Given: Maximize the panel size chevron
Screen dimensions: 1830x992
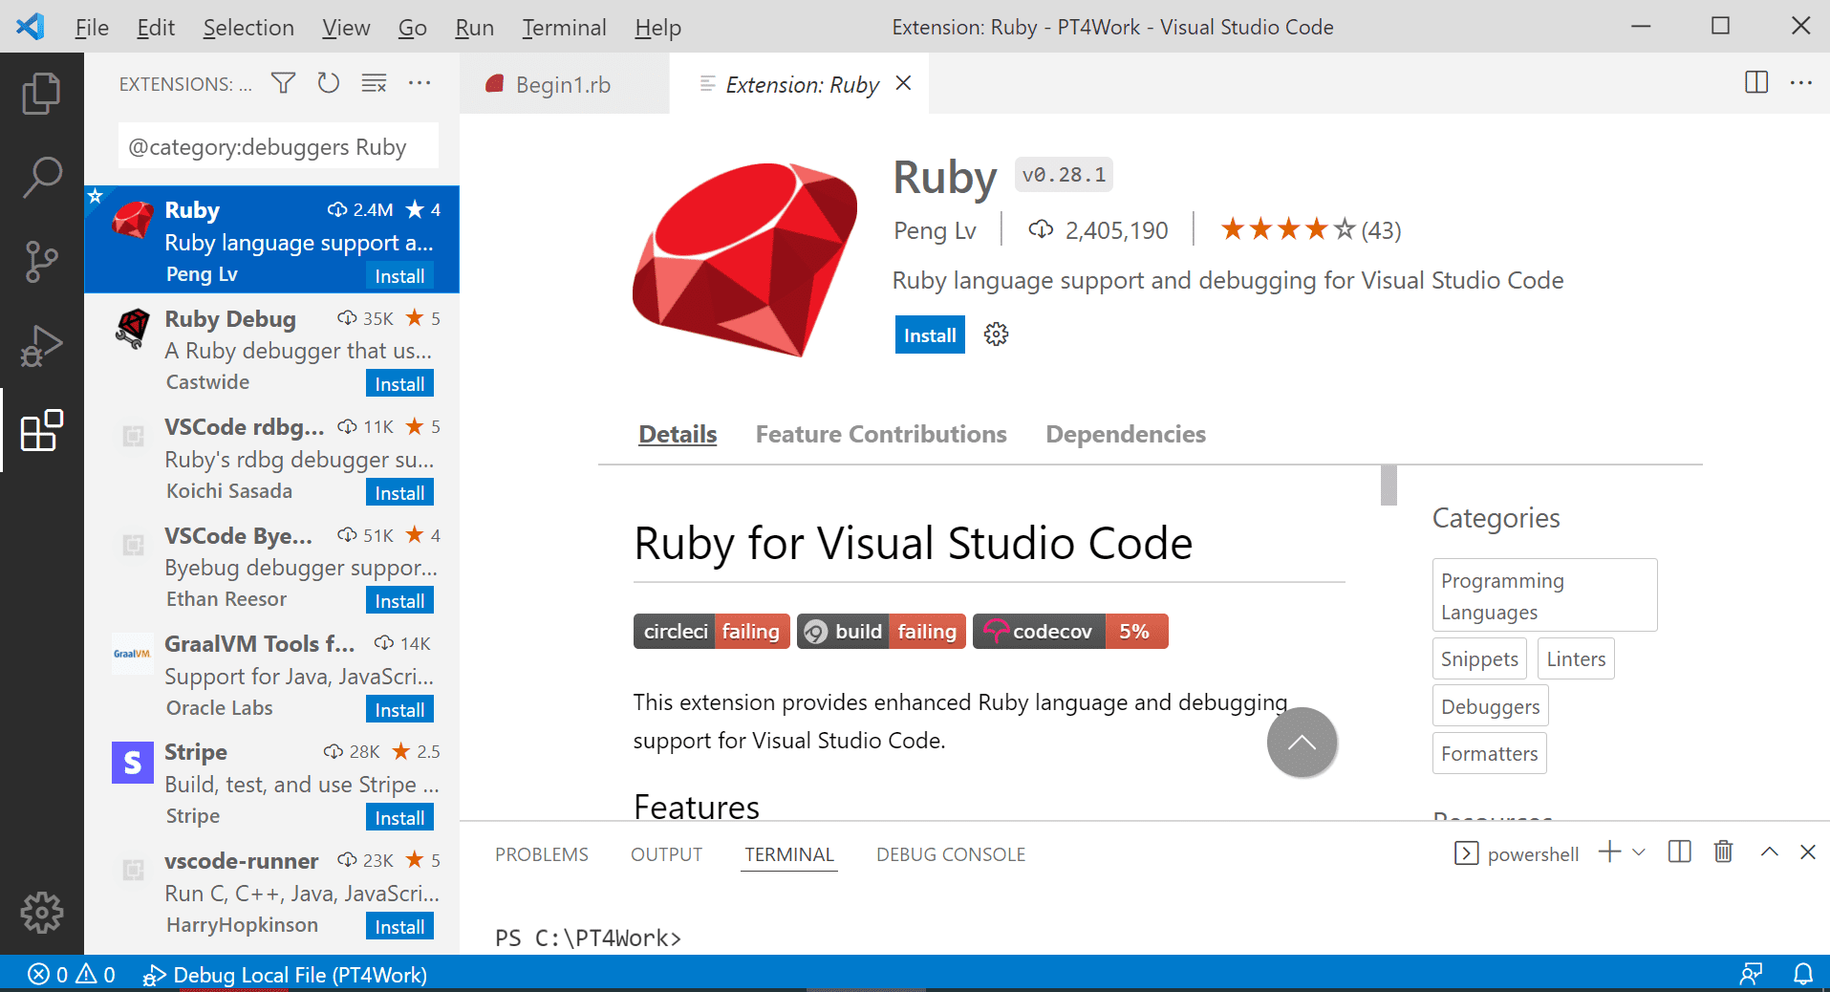Looking at the screenshot, I should (1769, 852).
